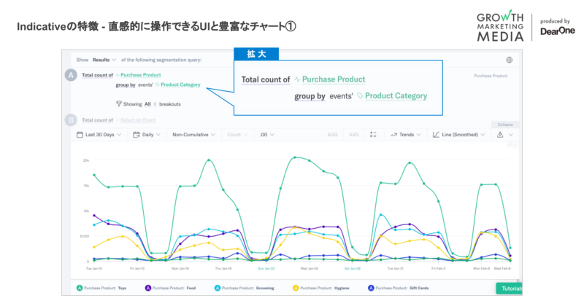Click Total count of in row A
Image resolution: width=584 pixels, height=306 pixels.
pyautogui.click(x=97, y=75)
